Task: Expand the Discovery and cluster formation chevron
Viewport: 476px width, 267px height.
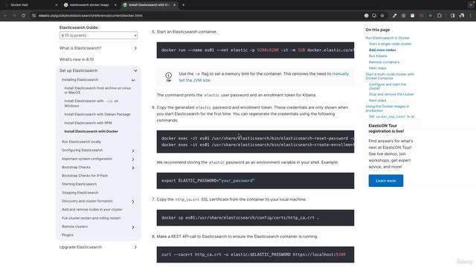Action: (133, 201)
